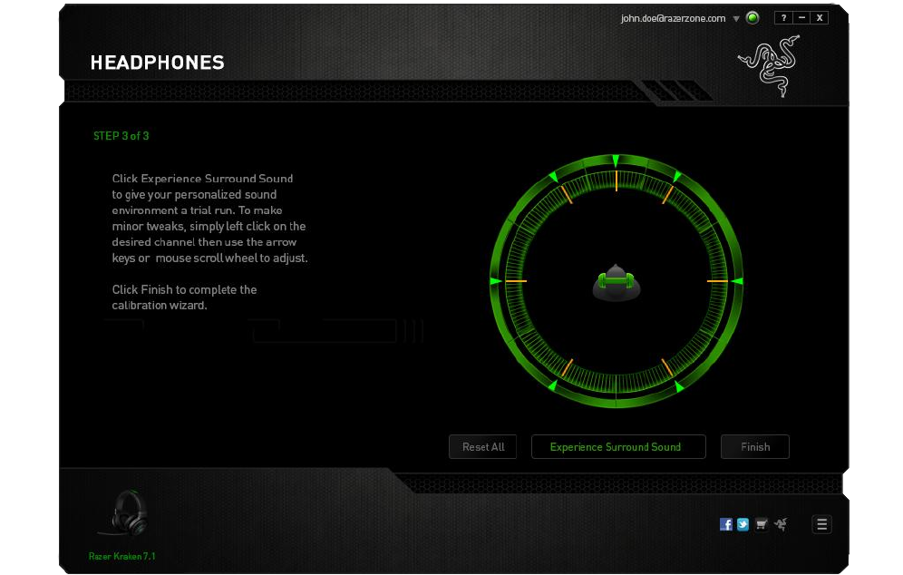Open the Facebook icon link

[725, 524]
